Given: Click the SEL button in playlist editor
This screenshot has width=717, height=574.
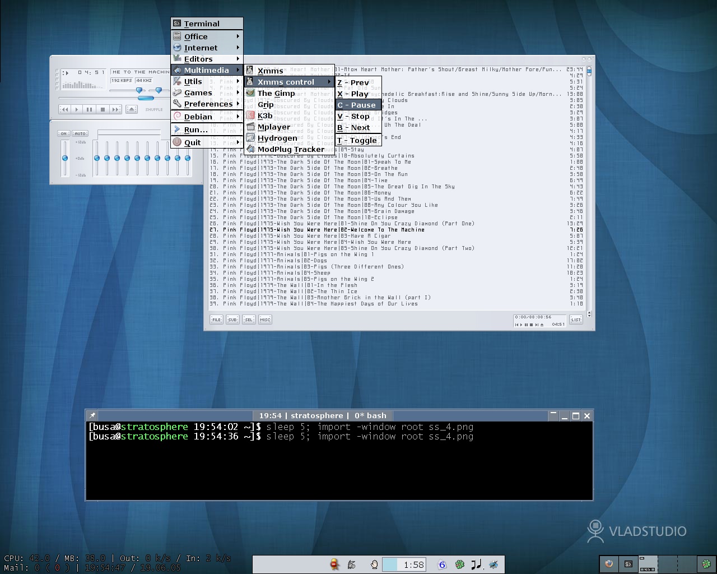Looking at the screenshot, I should (249, 320).
